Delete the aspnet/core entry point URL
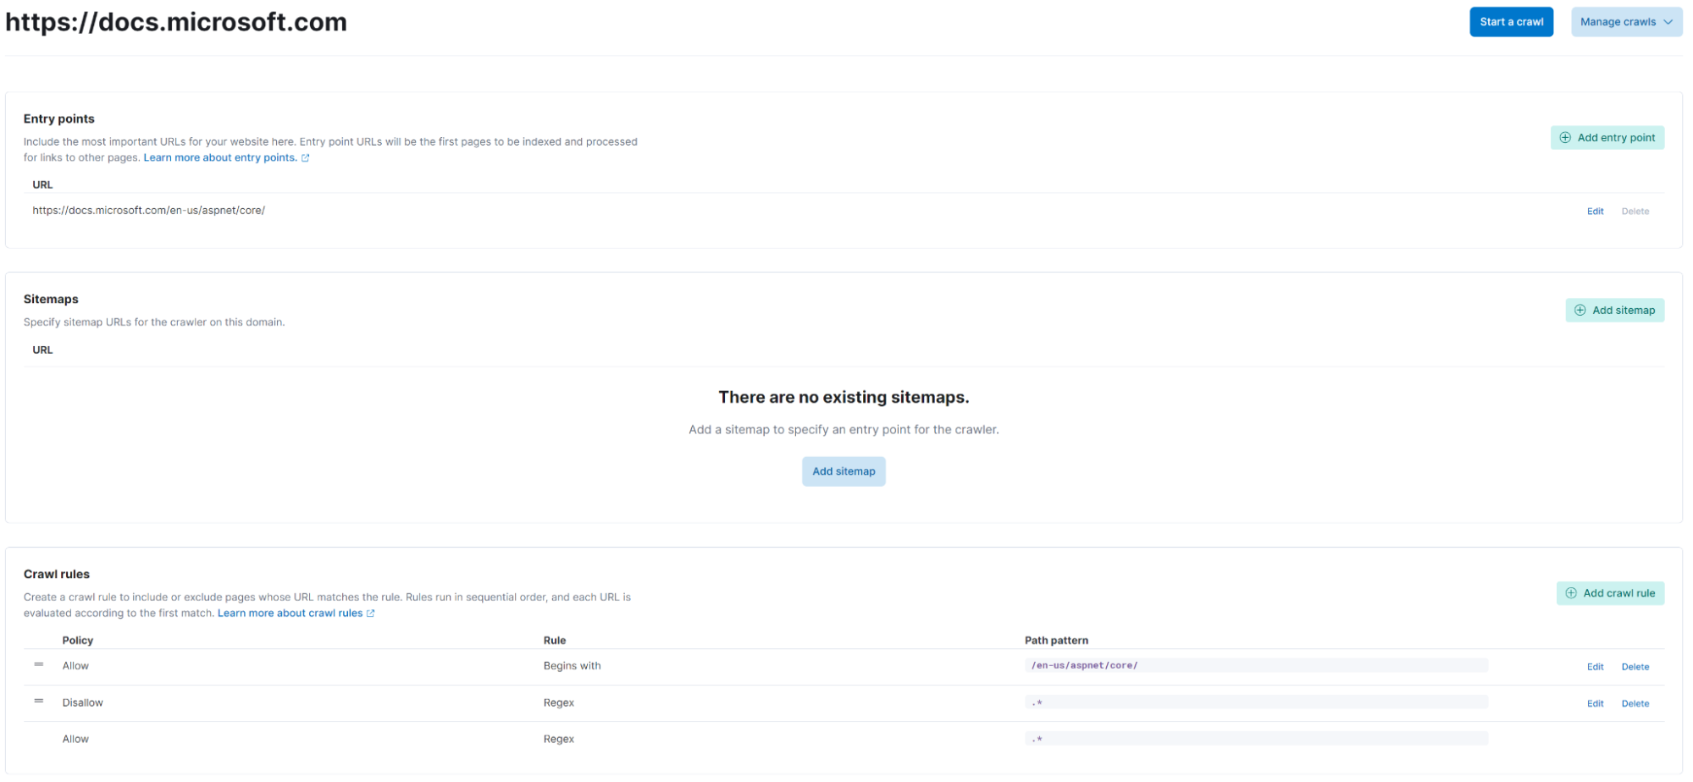1693x782 pixels. coord(1635,212)
